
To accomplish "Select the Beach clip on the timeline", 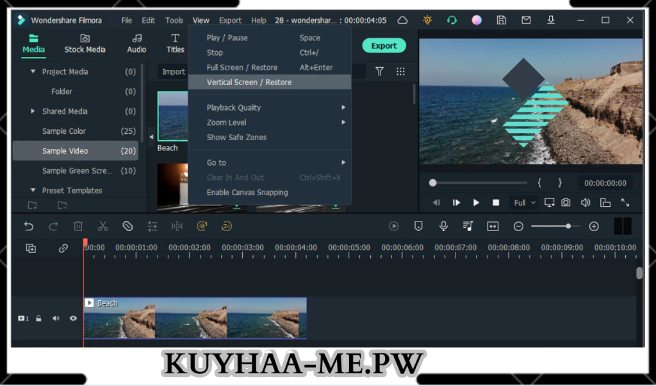I will point(195,318).
